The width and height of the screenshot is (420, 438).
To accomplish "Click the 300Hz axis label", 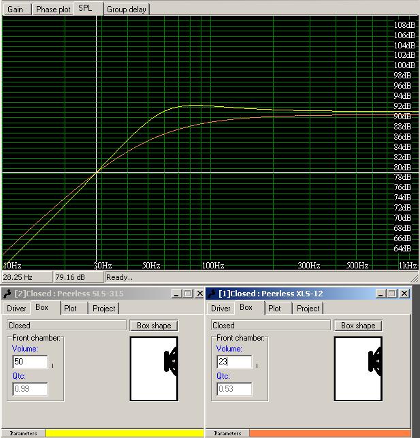I will pyautogui.click(x=308, y=266).
